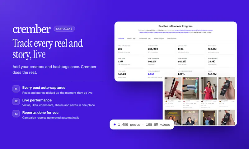Select the Avg Engagement Rate 1.31% value
This screenshot has width=249, height=149.
click(x=181, y=74)
